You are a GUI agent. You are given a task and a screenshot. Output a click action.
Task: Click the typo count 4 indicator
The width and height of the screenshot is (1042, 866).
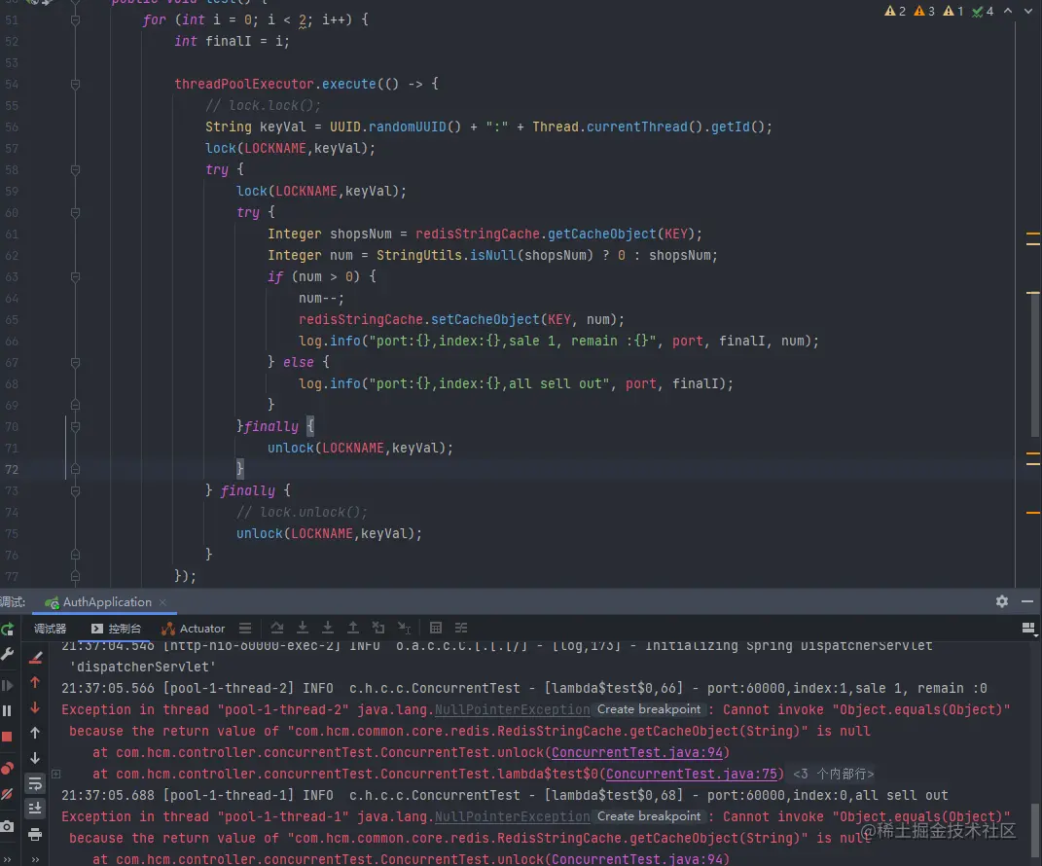[983, 12]
